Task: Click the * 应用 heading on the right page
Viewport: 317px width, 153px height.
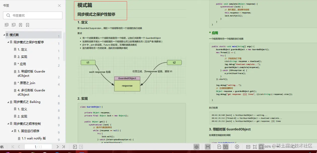Action: [x=214, y=33]
